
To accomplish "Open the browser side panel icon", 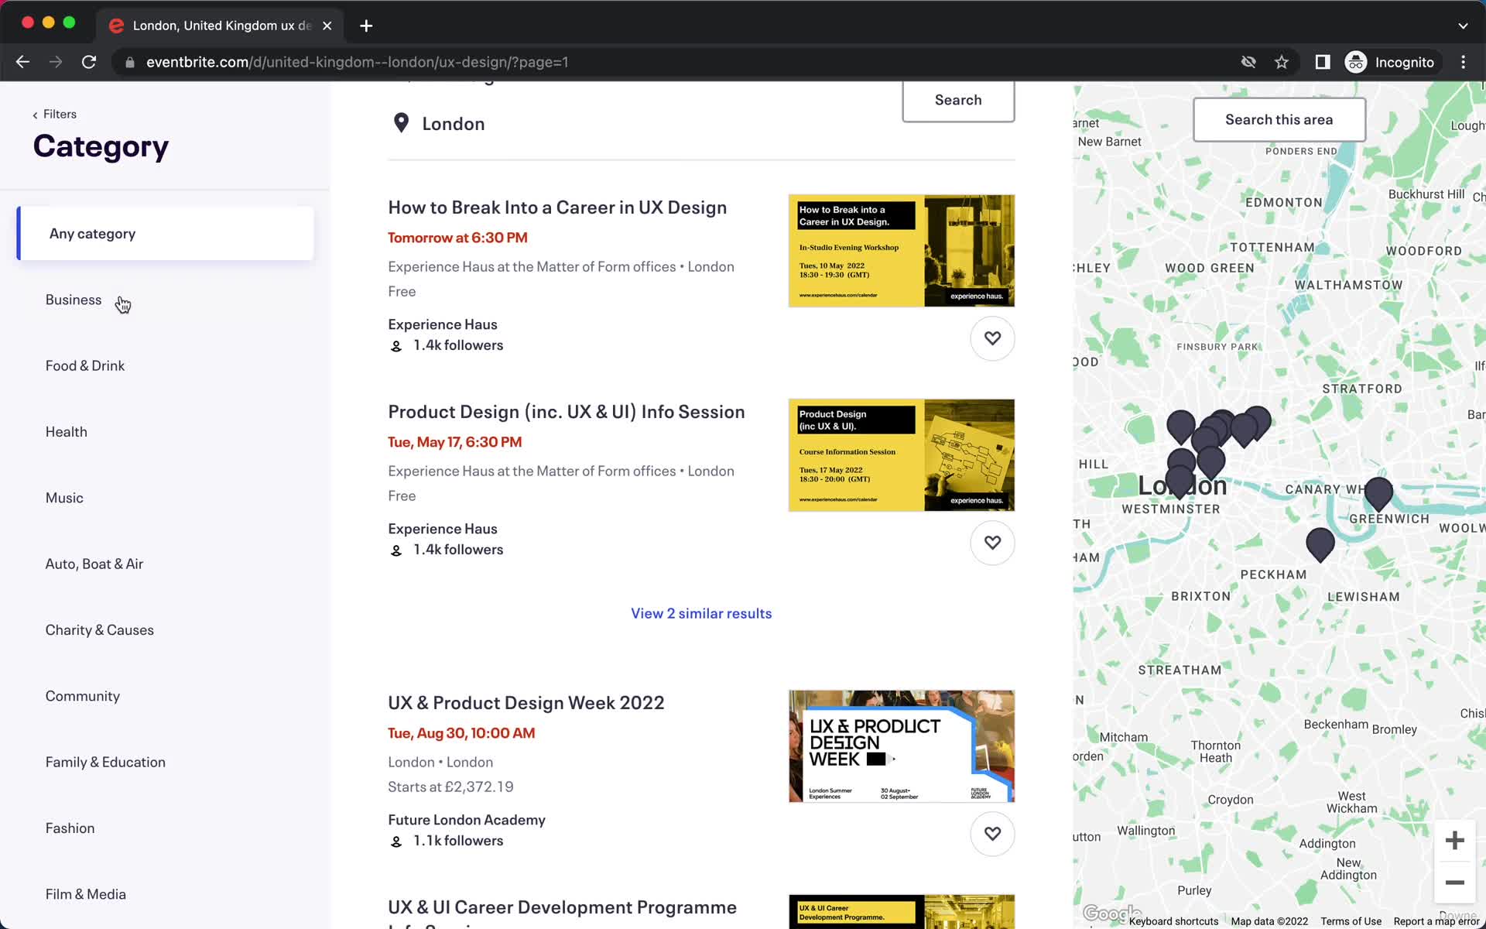I will pyautogui.click(x=1323, y=62).
